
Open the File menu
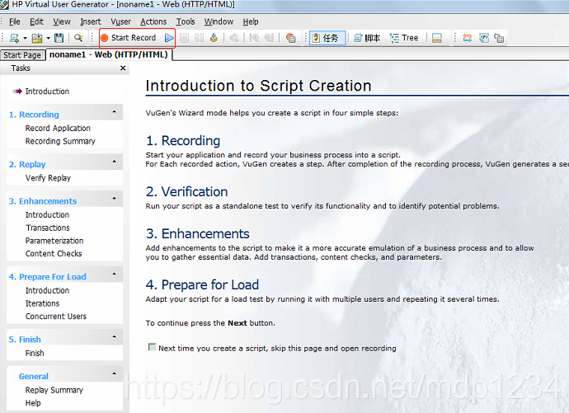pyautogui.click(x=15, y=21)
